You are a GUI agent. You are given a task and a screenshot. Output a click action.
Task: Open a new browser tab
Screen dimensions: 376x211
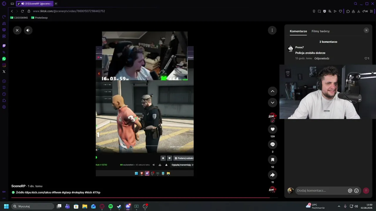(56, 4)
